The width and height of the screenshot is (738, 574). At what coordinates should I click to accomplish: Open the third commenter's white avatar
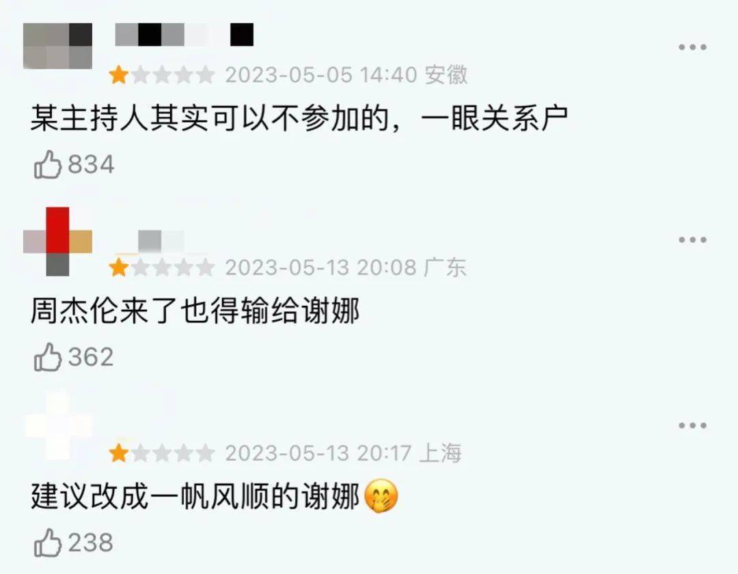click(58, 426)
